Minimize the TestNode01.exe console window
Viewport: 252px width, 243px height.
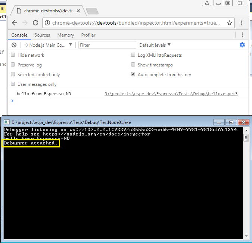tap(219, 122)
